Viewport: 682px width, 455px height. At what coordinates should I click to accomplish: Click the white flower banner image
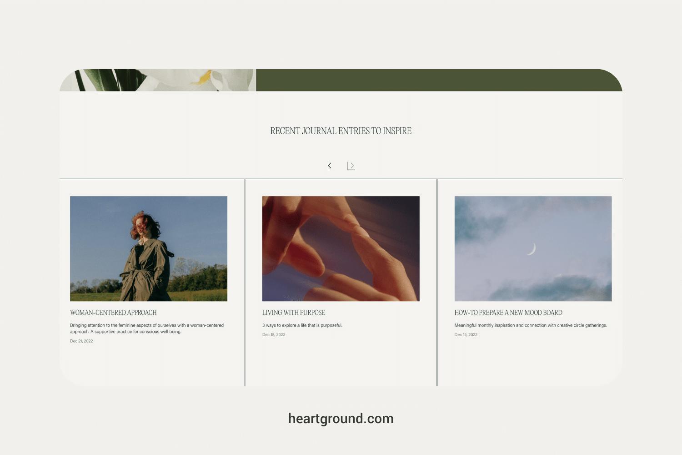[x=158, y=80]
